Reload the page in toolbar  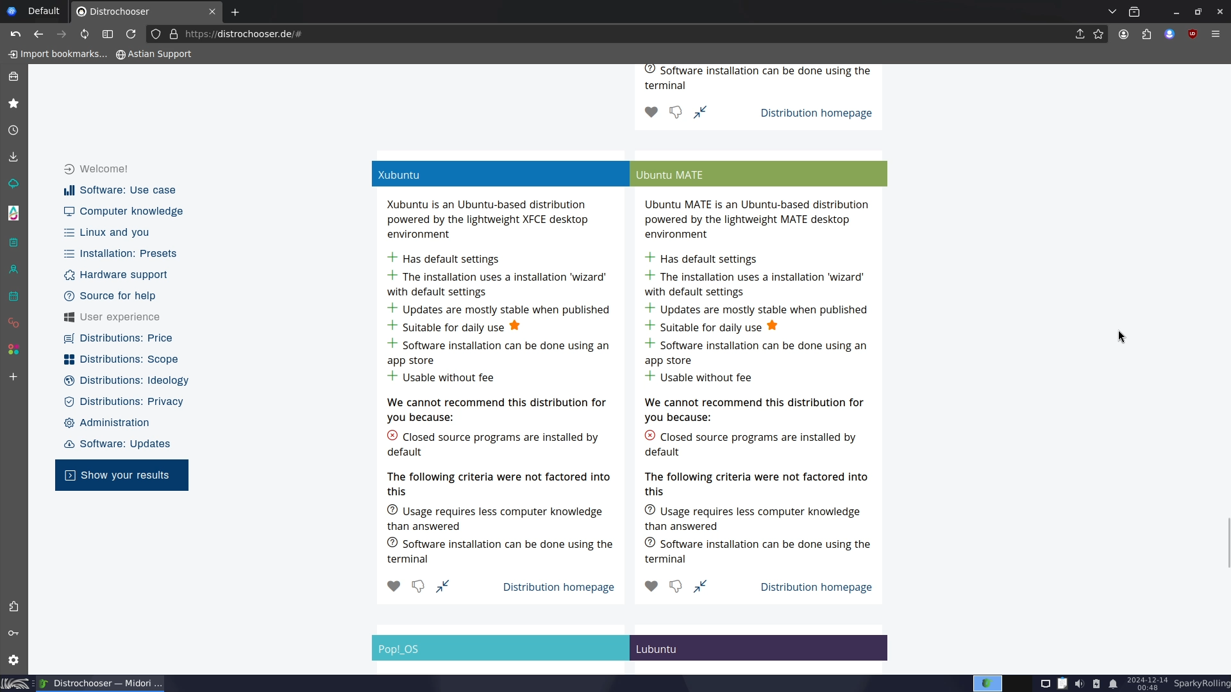coord(131,34)
